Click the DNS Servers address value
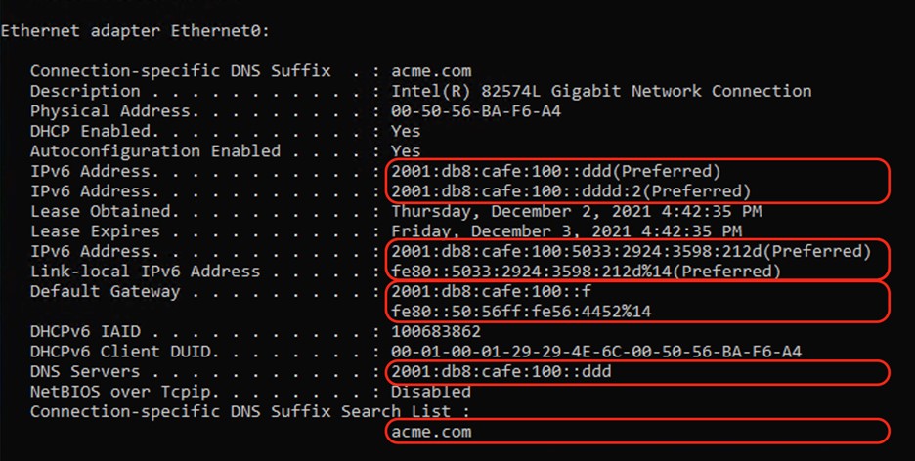 tap(501, 372)
